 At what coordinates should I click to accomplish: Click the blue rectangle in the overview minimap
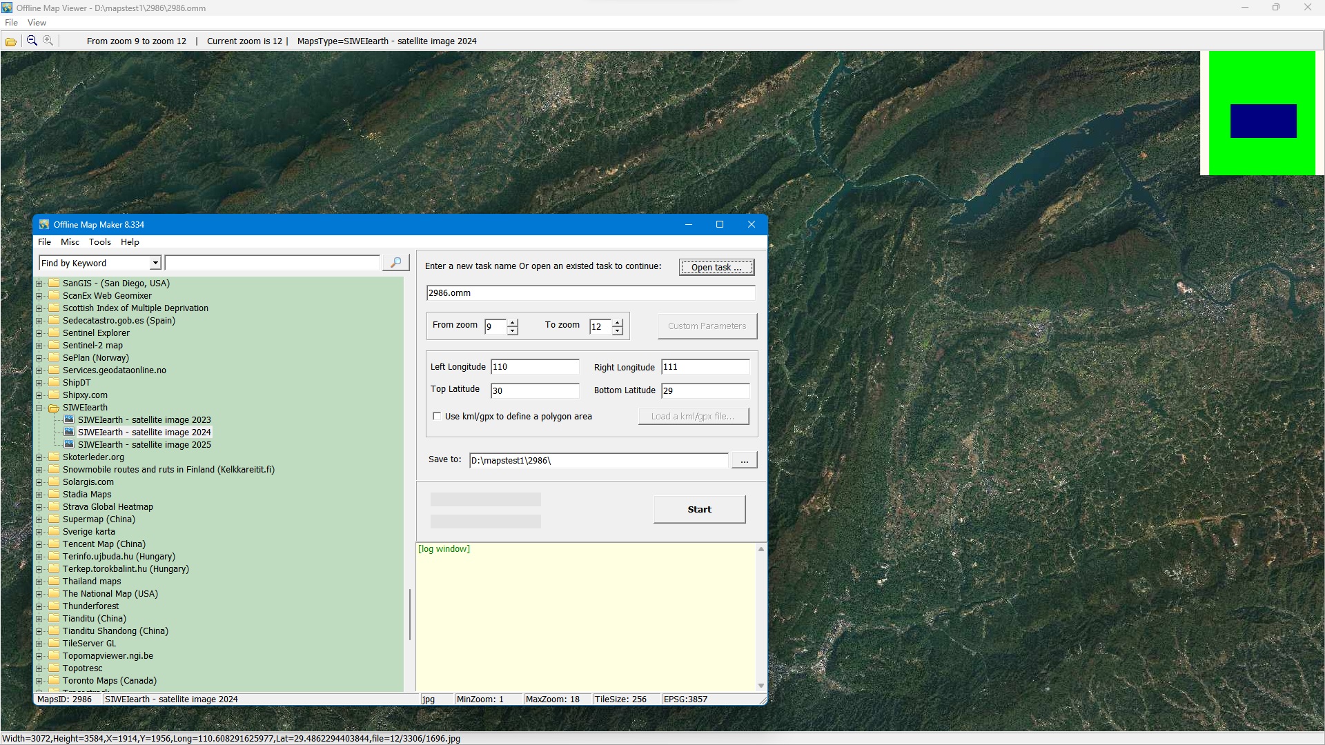tap(1263, 121)
